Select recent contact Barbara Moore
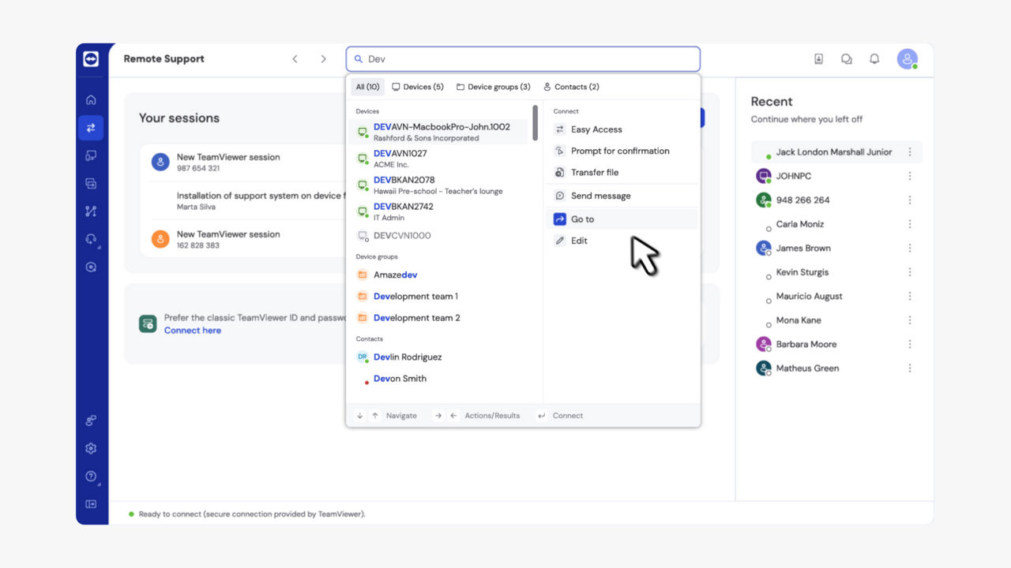Viewport: 1011px width, 568px height. [836, 345]
